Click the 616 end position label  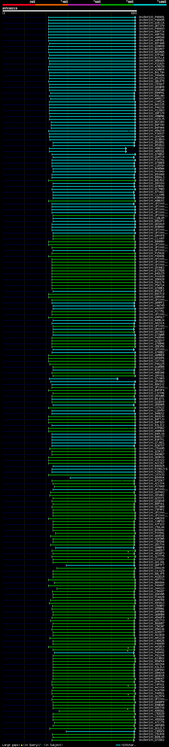click(133, 13)
